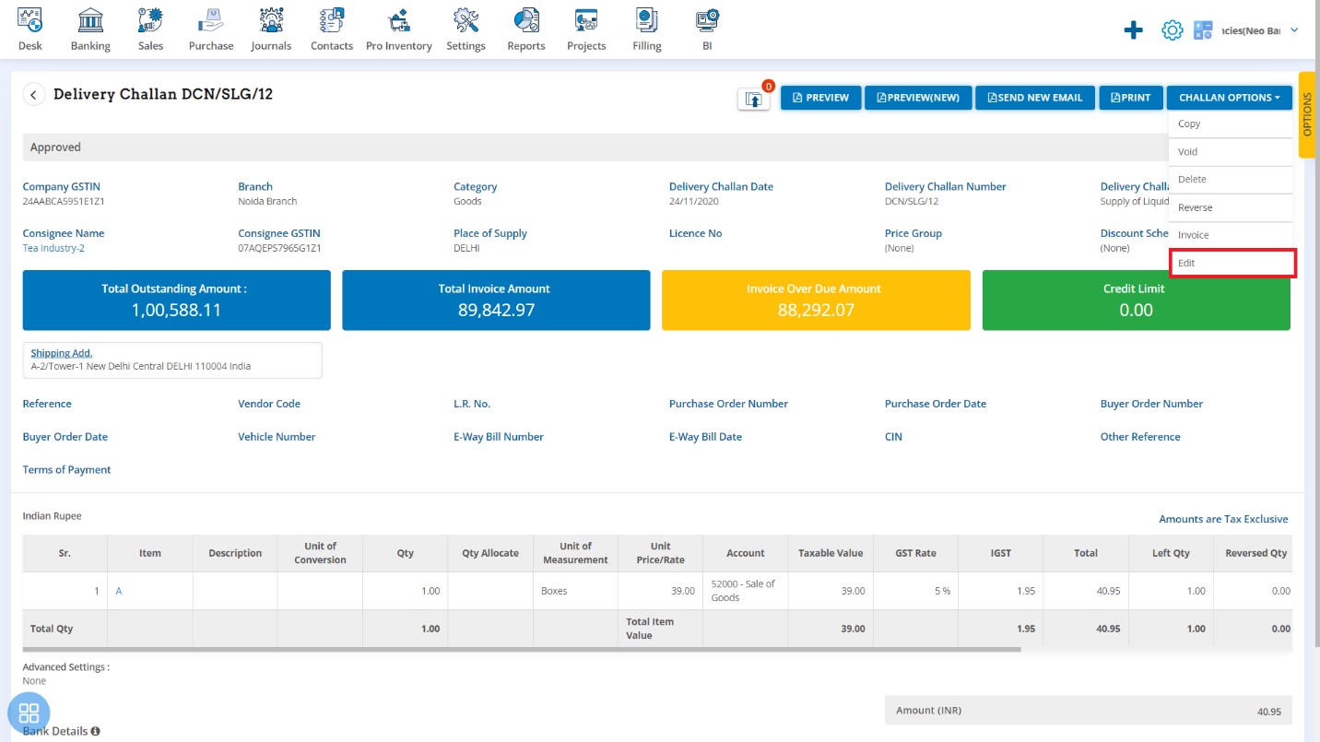Click the Print button
Screen dimensions: 1320x742
point(1131,98)
